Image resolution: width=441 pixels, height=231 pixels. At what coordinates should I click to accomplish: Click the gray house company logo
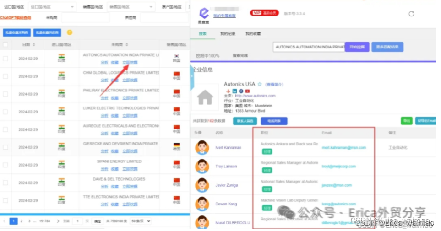tap(205, 97)
